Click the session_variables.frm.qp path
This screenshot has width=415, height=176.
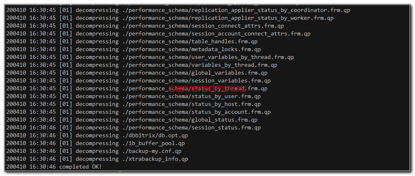click(196, 81)
